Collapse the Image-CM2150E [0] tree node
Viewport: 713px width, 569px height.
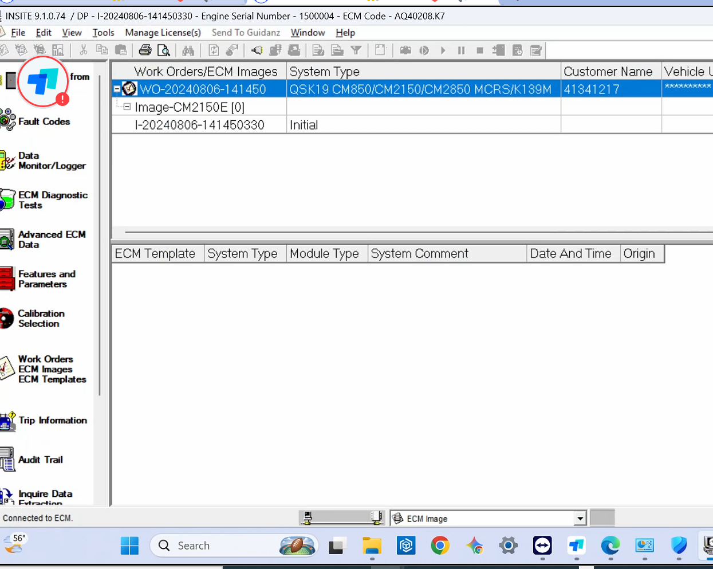(127, 107)
